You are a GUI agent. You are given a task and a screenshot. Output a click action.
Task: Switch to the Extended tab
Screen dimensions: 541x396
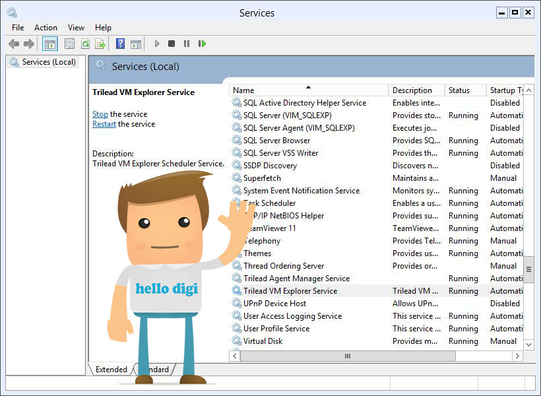coord(111,370)
